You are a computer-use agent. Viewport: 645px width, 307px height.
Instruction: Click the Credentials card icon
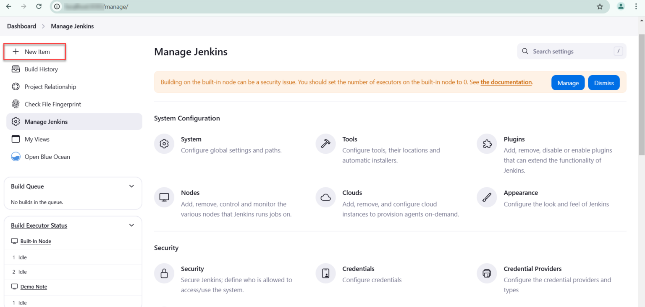tap(325, 273)
